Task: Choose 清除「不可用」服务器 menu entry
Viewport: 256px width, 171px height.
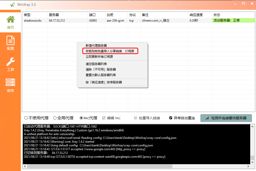Action: (x=101, y=69)
